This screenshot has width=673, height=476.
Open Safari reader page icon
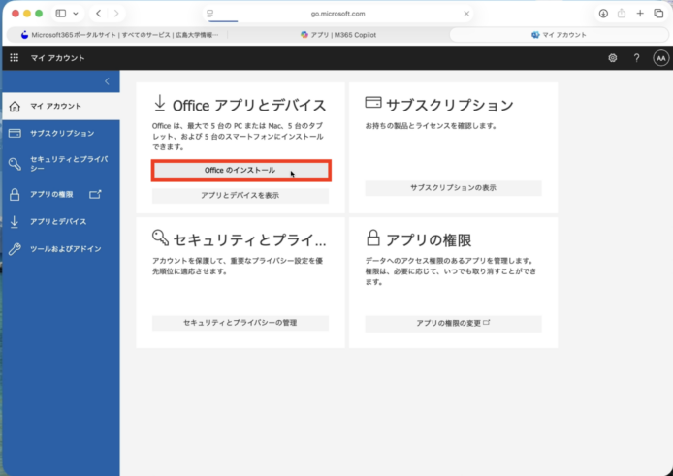click(209, 14)
